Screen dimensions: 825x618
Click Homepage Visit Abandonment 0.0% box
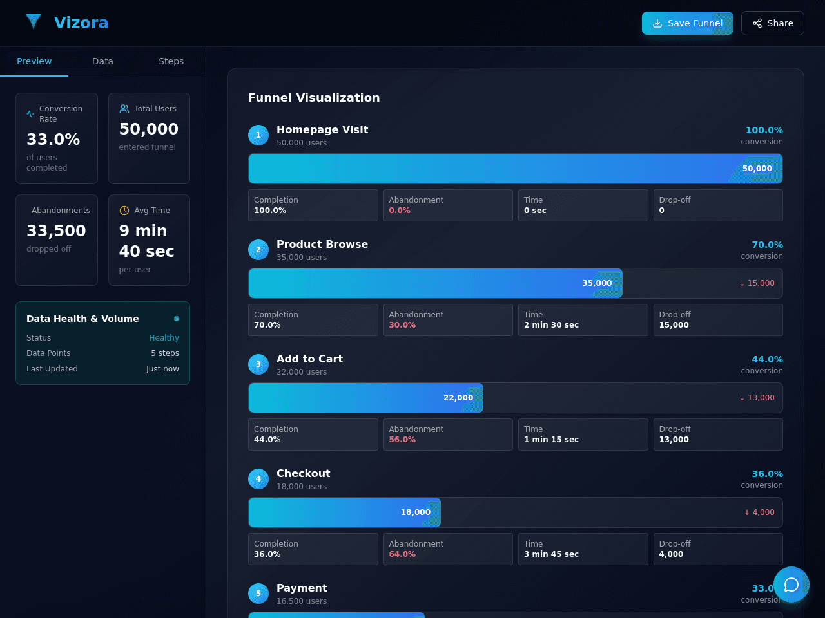click(x=448, y=205)
